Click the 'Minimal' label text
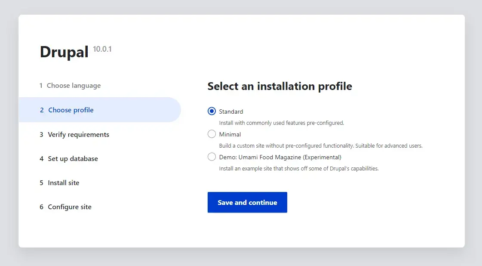Screen dimensions: 482x266 pos(230,134)
